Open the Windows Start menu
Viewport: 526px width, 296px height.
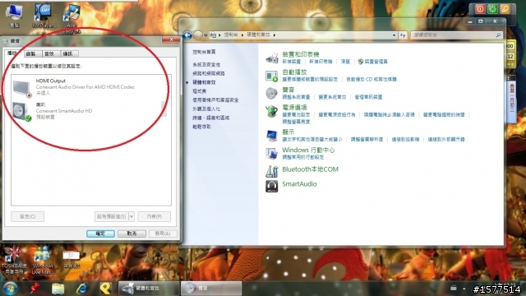(x=10, y=289)
